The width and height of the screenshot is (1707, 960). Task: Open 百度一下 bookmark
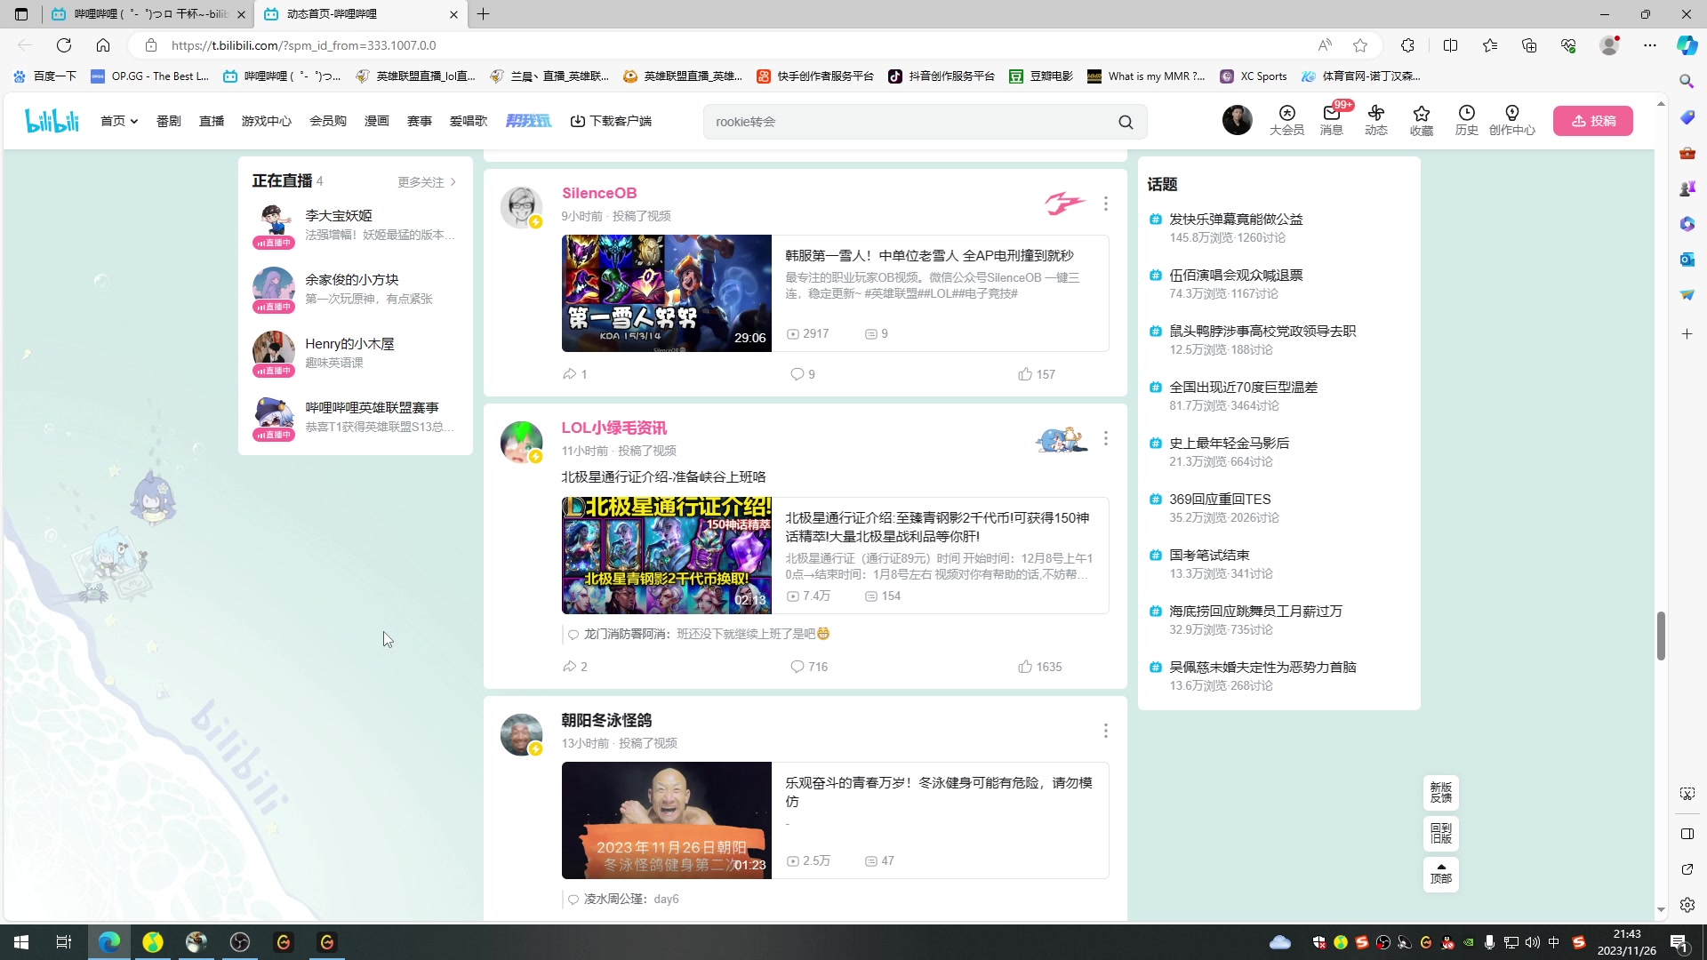tap(44, 76)
